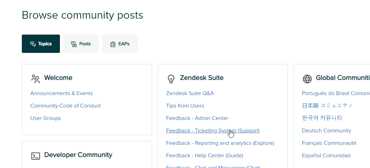Open Feedback - Reporting and analytics (Explore)
This screenshot has height=168, width=370.
click(220, 143)
